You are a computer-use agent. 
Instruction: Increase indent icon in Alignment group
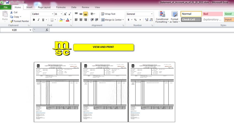[97, 20]
